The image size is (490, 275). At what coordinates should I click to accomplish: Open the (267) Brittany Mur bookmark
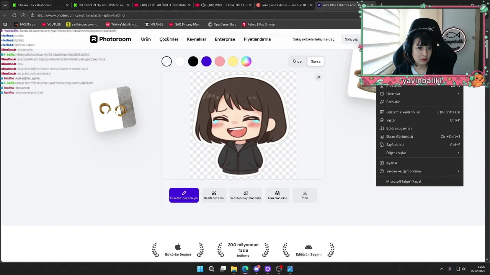coord(185,24)
